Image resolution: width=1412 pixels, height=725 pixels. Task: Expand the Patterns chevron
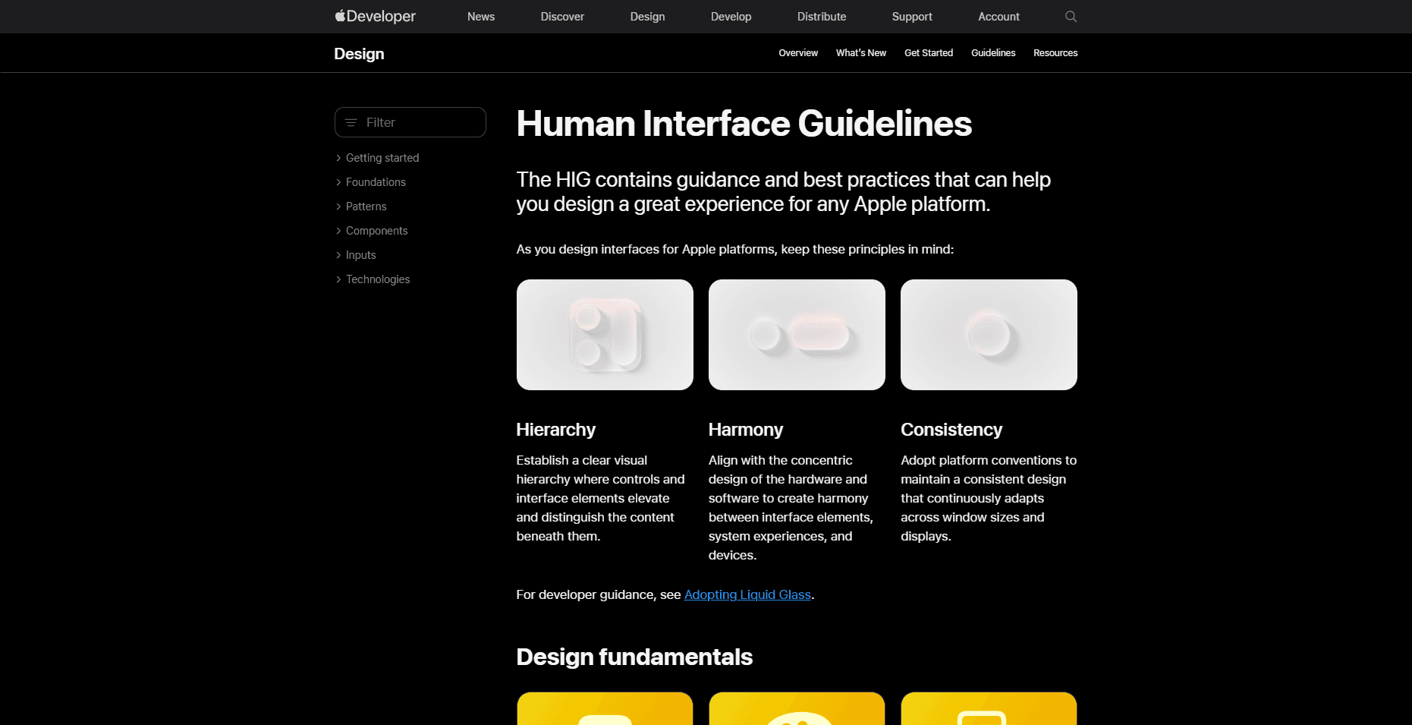pos(338,206)
